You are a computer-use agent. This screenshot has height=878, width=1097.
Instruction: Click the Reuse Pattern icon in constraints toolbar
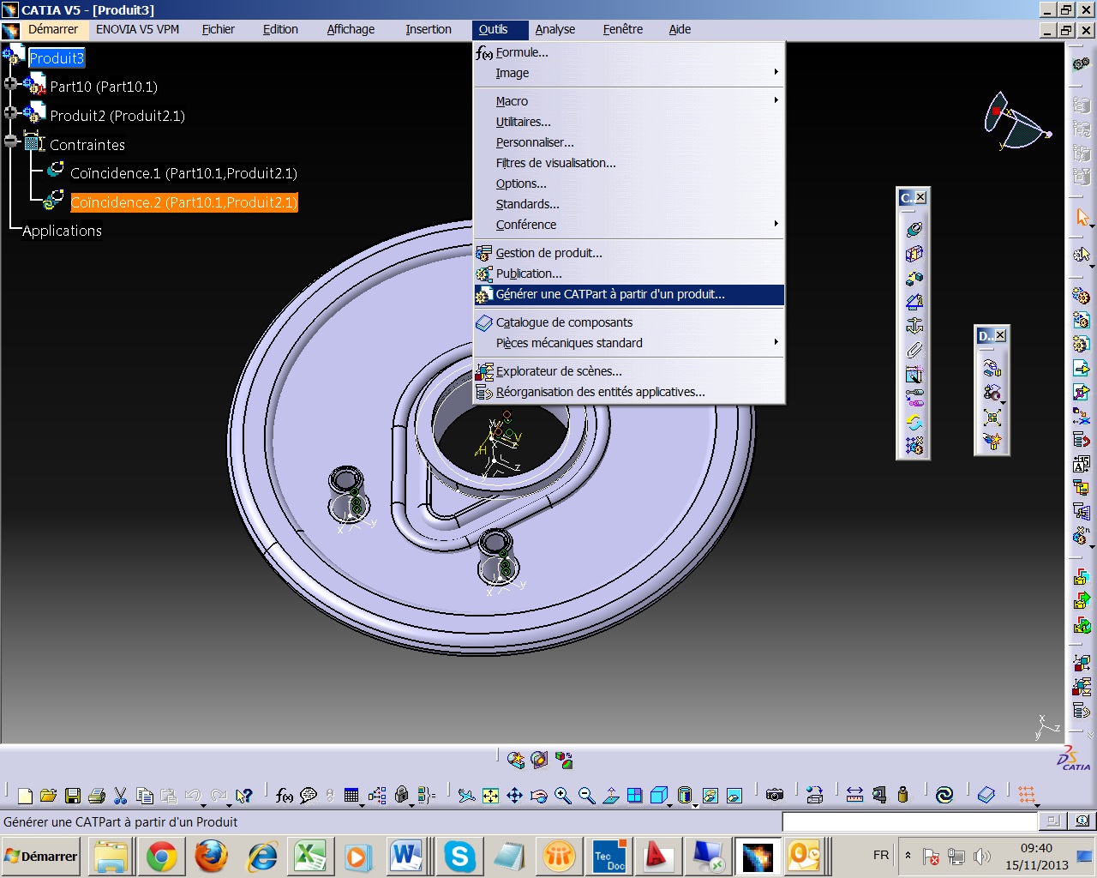tap(914, 446)
